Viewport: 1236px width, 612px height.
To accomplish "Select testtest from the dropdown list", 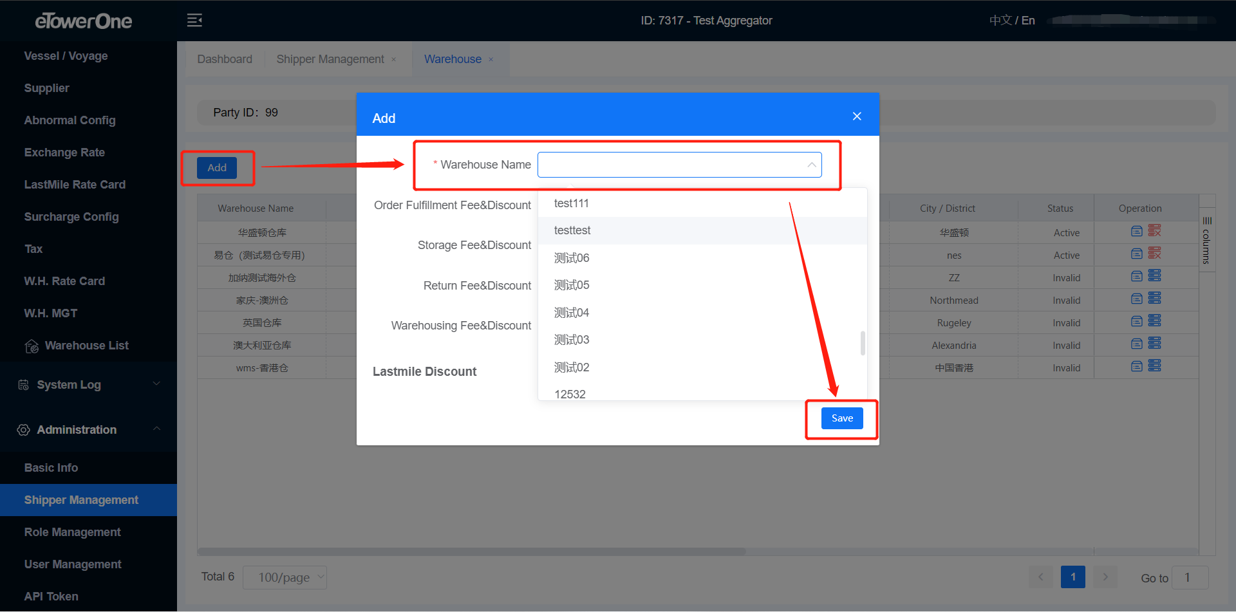I will click(572, 230).
